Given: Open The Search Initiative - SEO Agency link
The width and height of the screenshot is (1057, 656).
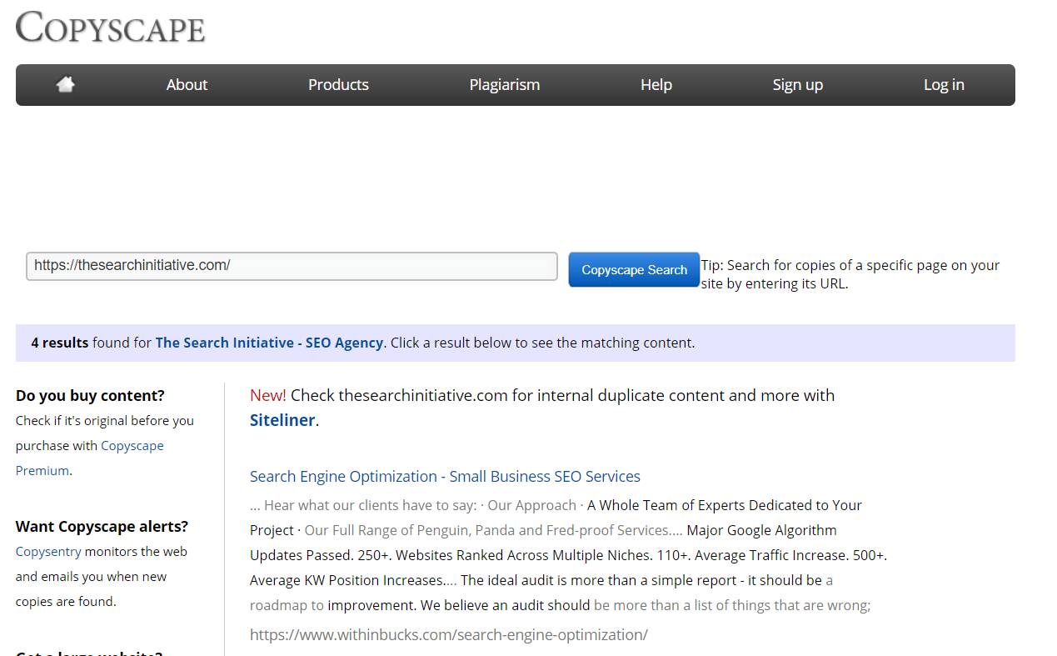Looking at the screenshot, I should click(x=269, y=343).
